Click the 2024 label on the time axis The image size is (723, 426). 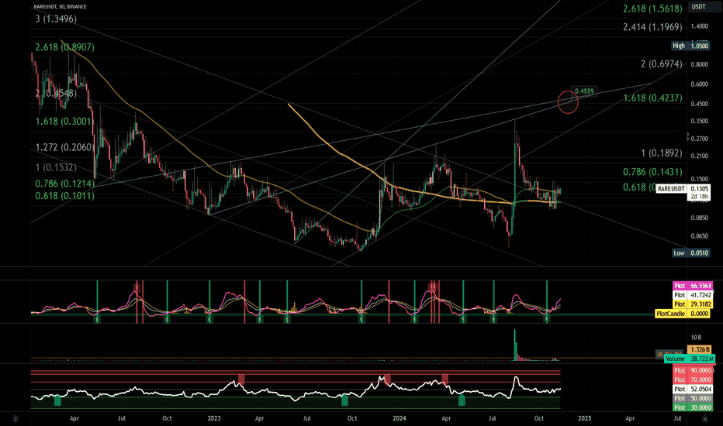pos(400,418)
